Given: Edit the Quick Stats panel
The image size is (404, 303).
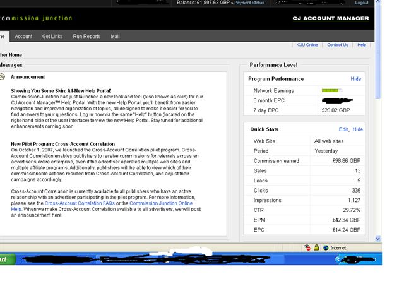Looking at the screenshot, I should 343,129.
